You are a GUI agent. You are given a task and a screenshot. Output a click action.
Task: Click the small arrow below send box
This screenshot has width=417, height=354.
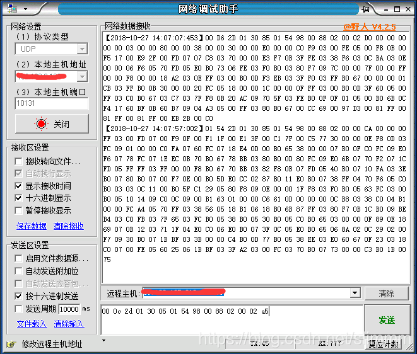[103, 340]
